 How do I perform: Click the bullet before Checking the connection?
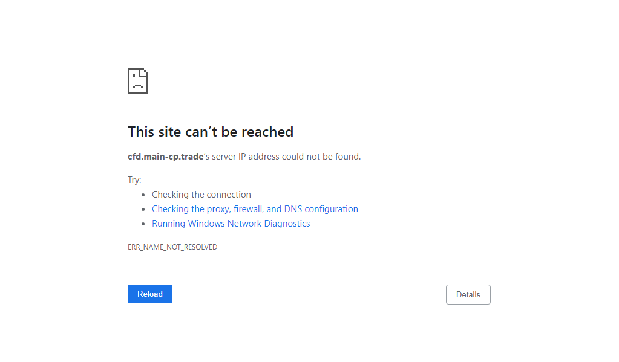tap(143, 195)
